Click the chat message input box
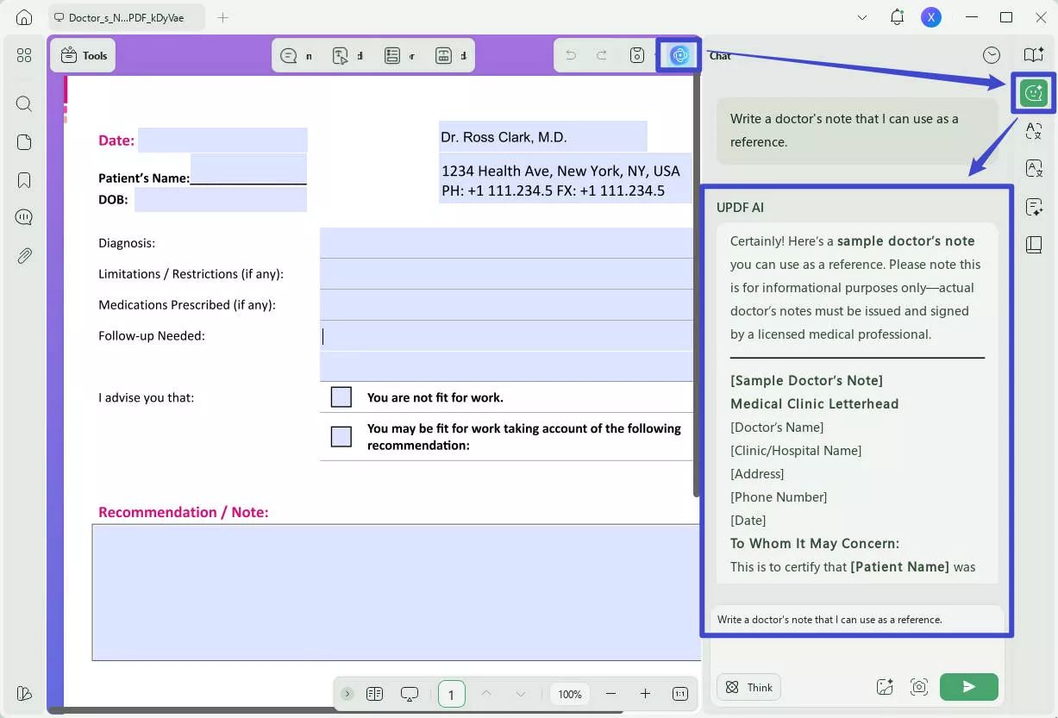The image size is (1058, 718). (x=856, y=620)
